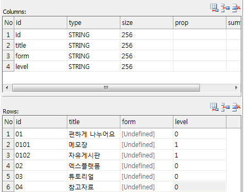Click the 'title' header in Rows grid
Viewport: 244px width, 192px height.
click(93, 122)
